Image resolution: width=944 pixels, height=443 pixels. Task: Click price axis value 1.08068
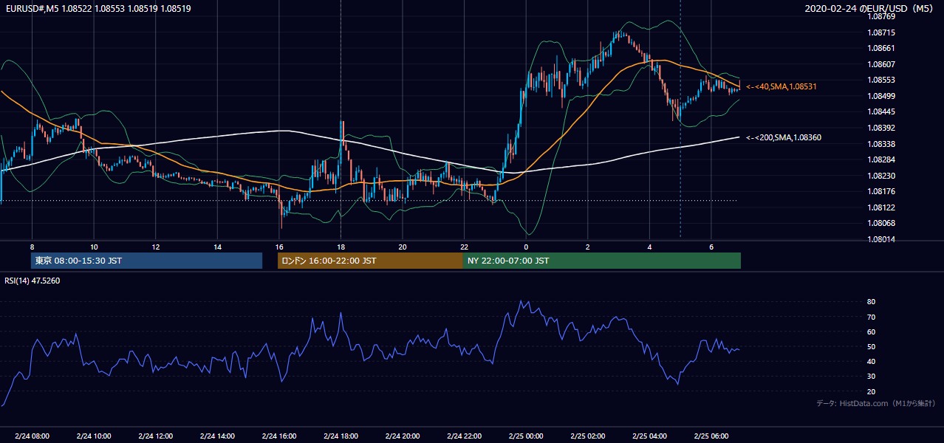pos(883,223)
